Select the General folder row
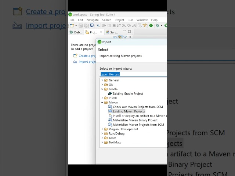The height and width of the screenshot is (176, 235). [x=112, y=80]
